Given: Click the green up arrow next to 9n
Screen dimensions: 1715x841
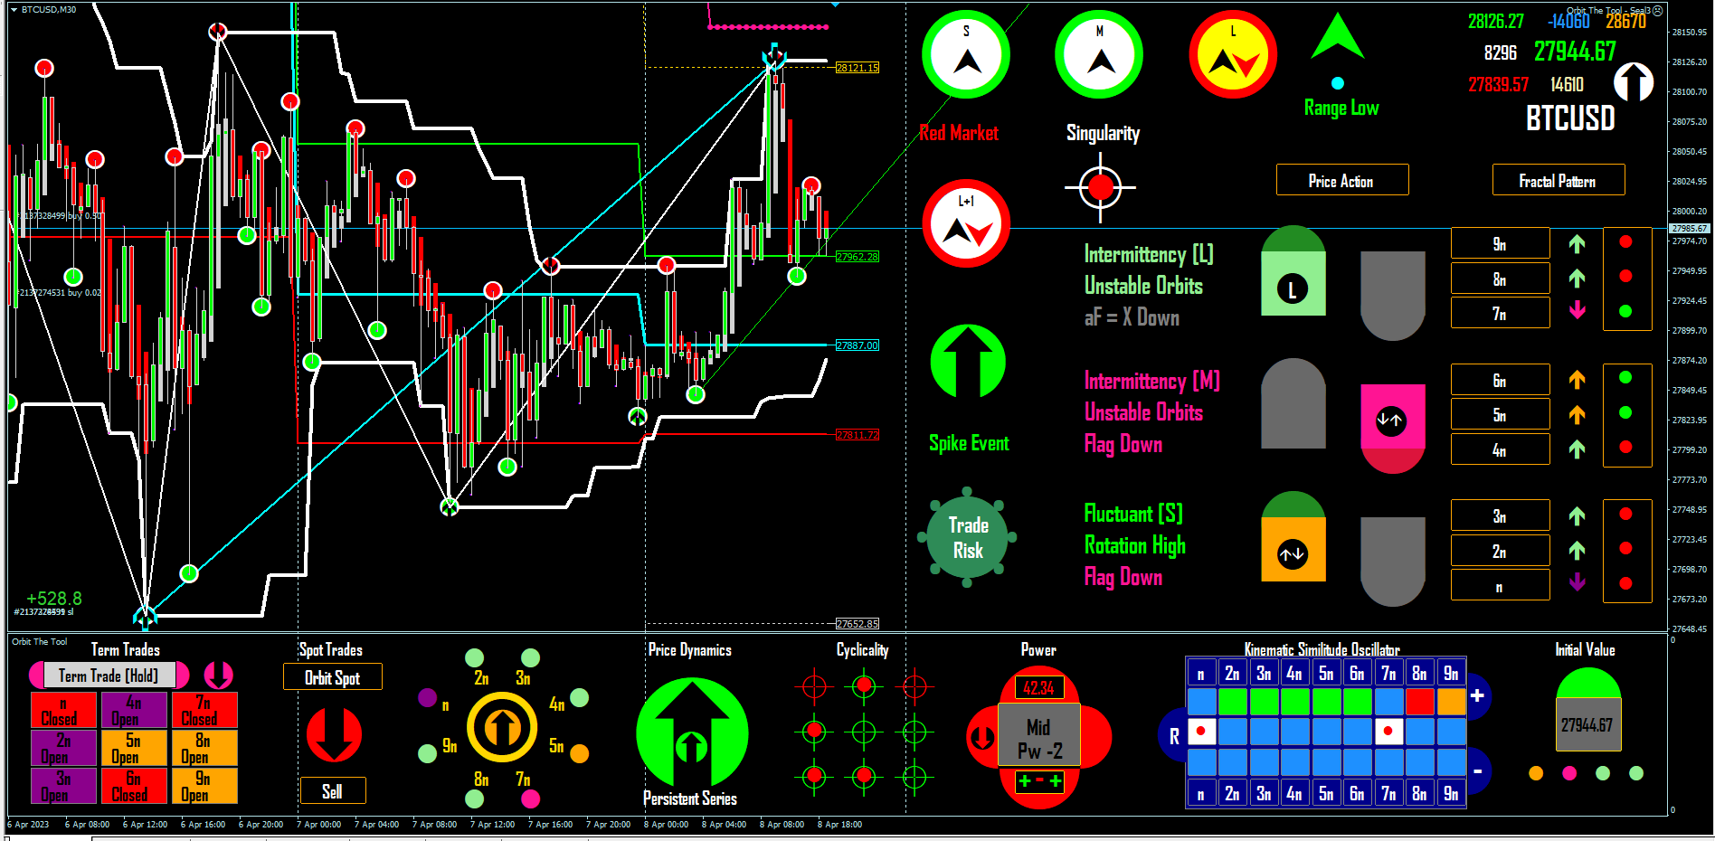Looking at the screenshot, I should click(x=1578, y=243).
